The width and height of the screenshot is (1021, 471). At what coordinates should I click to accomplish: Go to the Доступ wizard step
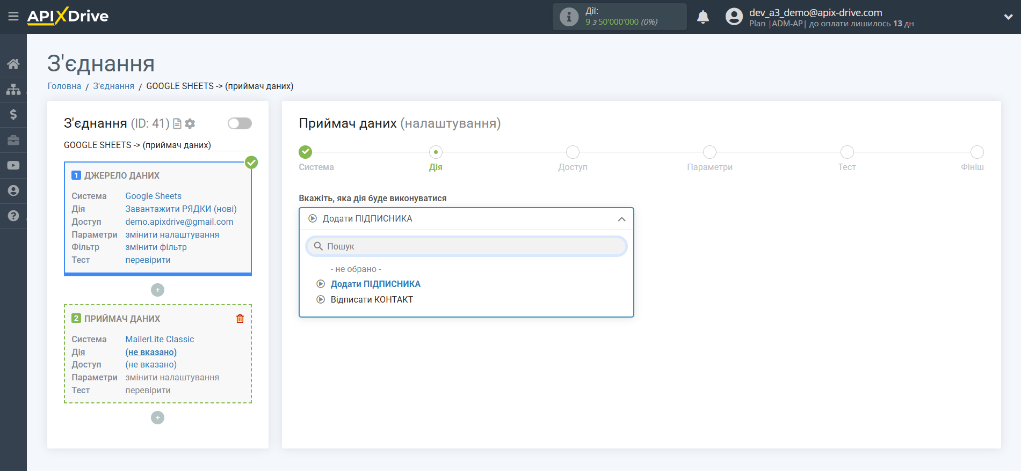point(573,152)
